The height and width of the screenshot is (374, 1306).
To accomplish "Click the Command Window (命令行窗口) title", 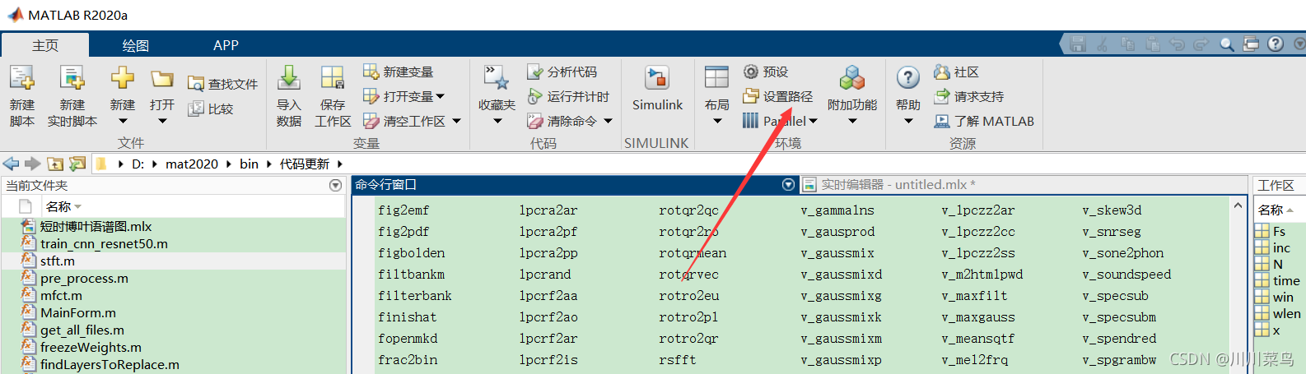I will (386, 185).
